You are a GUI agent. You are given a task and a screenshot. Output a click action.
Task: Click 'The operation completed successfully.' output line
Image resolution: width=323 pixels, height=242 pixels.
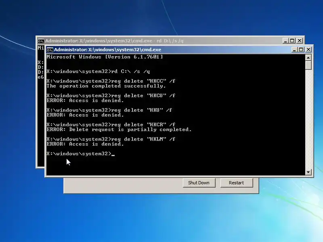click(x=106, y=86)
